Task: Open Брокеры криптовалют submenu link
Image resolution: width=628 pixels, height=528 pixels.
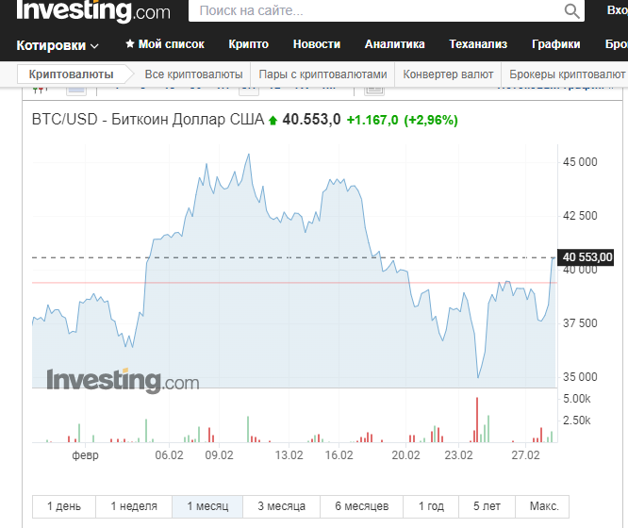Action: (x=567, y=74)
